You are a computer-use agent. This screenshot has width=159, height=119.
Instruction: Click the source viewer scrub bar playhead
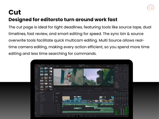click(x=75, y=88)
